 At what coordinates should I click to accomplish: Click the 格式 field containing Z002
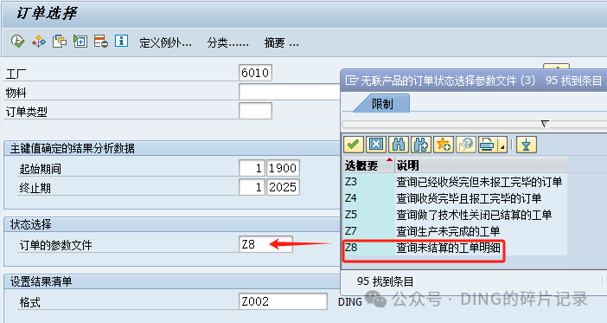283,301
